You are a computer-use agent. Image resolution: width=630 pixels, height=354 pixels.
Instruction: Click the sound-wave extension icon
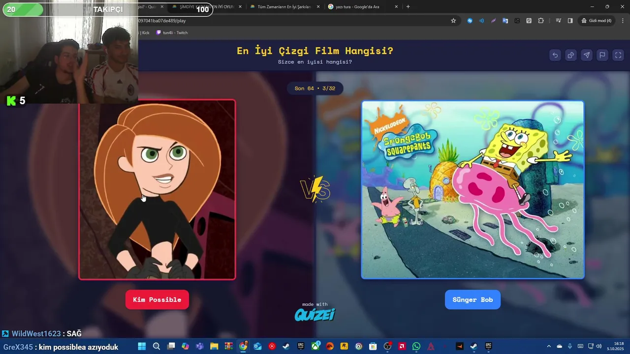pos(481,21)
